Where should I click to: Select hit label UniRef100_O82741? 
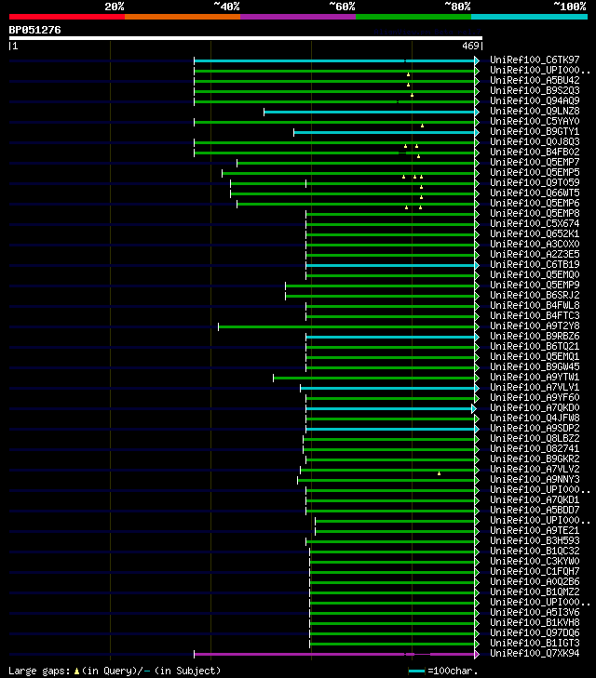535,448
